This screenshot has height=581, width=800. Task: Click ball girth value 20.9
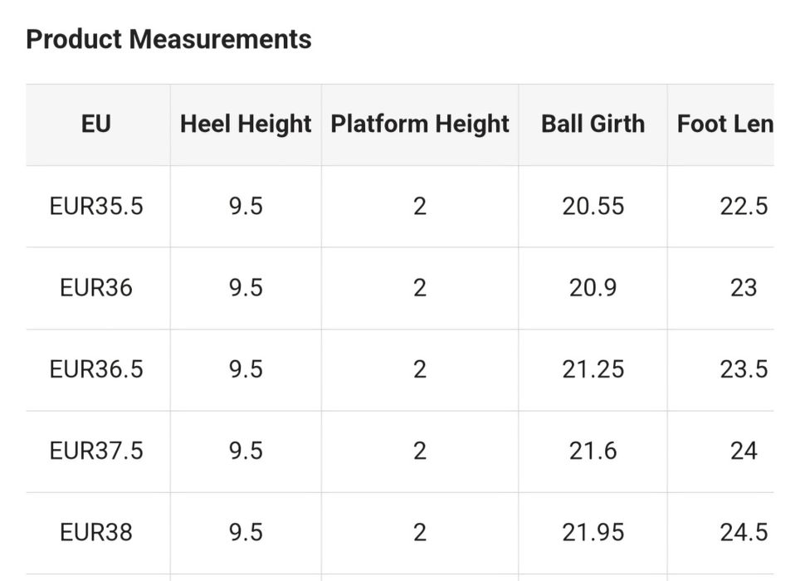tap(593, 287)
